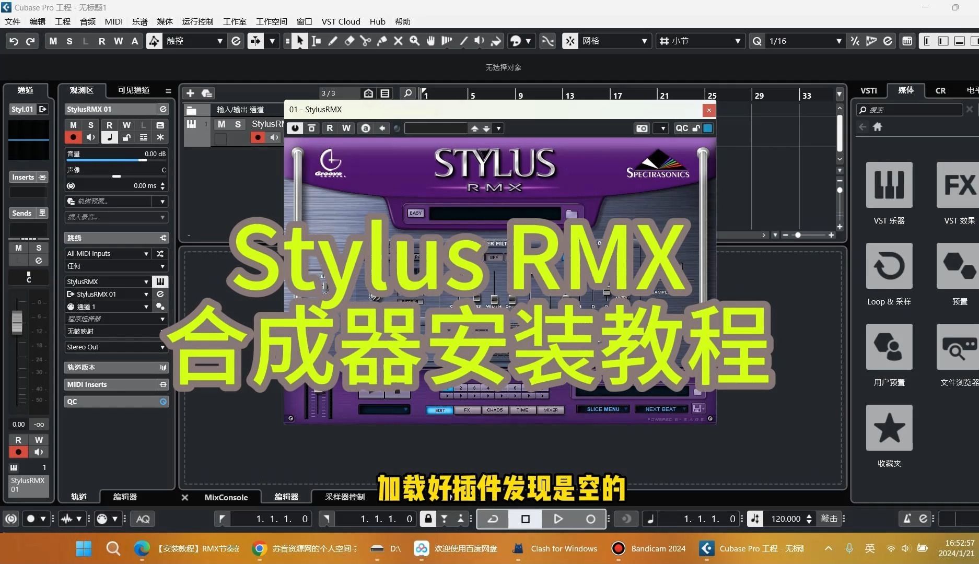Open the All MIDI Inputs dropdown
The image size is (979, 564).
(x=108, y=253)
